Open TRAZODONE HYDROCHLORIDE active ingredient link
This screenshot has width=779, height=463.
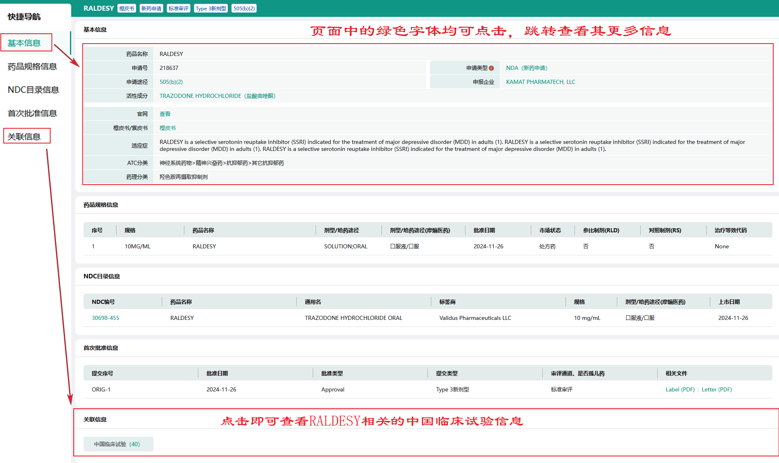(x=217, y=96)
